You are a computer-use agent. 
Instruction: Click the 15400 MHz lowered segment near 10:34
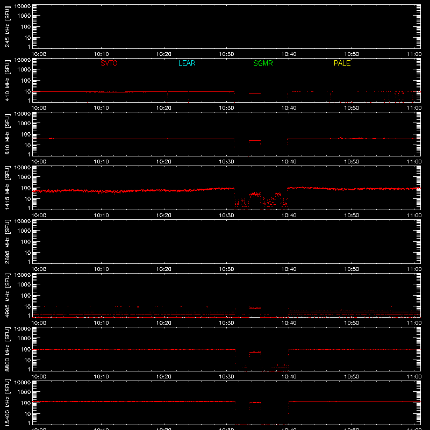[255, 403]
